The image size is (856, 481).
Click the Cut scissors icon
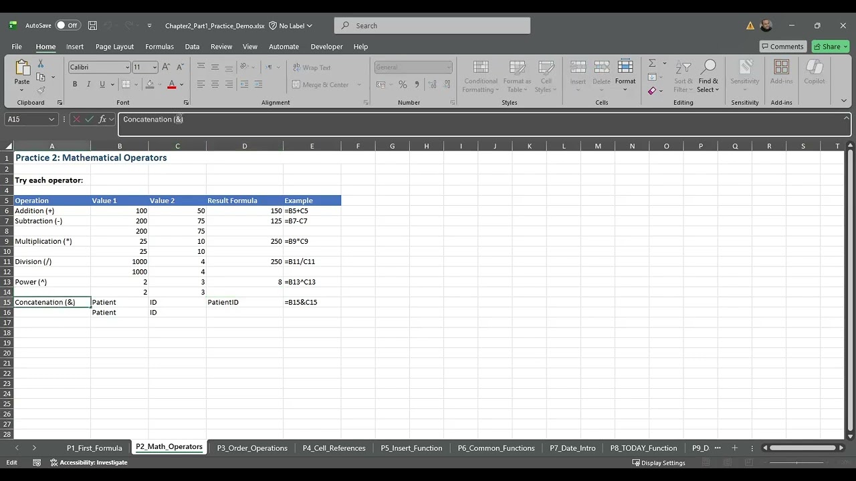tap(41, 63)
